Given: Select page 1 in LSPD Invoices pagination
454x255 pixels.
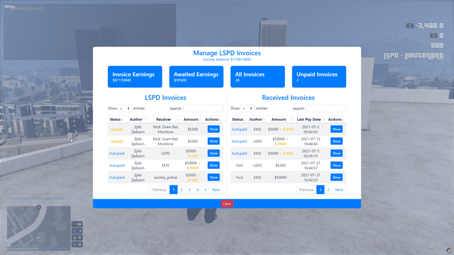Looking at the screenshot, I should tap(174, 190).
